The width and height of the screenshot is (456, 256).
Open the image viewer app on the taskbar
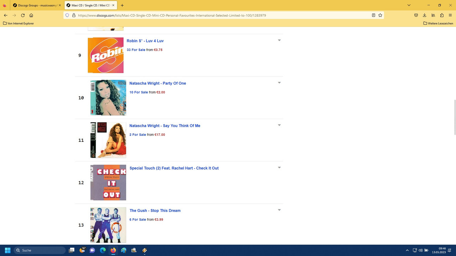[x=134, y=250]
